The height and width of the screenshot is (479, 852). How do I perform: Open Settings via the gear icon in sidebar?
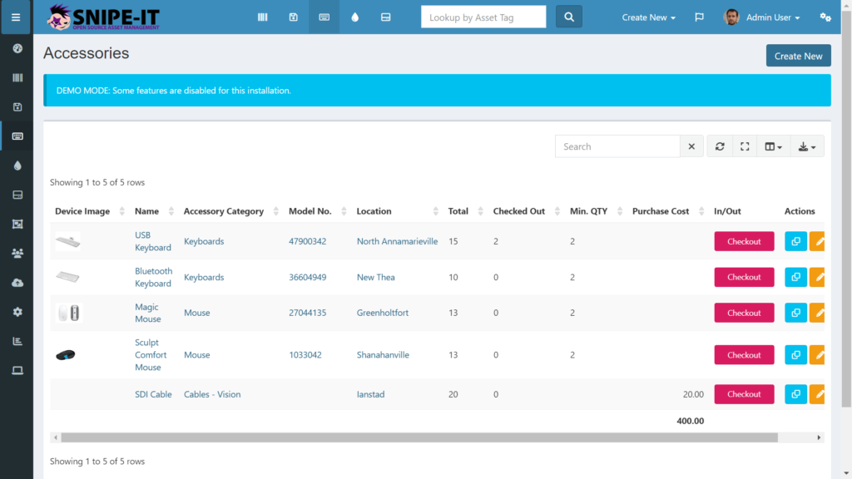(x=17, y=312)
